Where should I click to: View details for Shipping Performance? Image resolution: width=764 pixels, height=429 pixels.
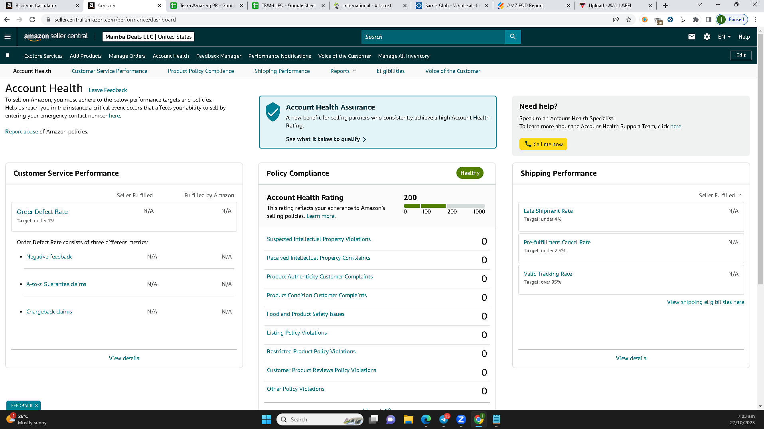pos(631,358)
